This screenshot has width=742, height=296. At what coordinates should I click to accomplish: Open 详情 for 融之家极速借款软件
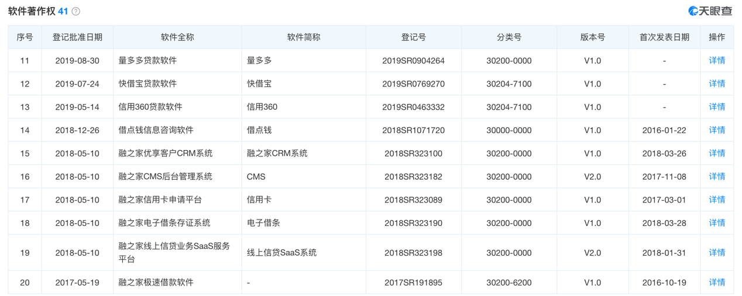coord(716,283)
